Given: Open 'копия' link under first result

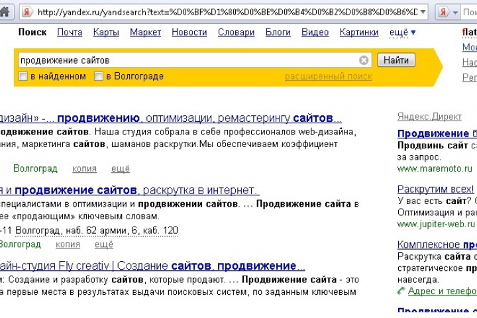Looking at the screenshot, I should [84, 168].
